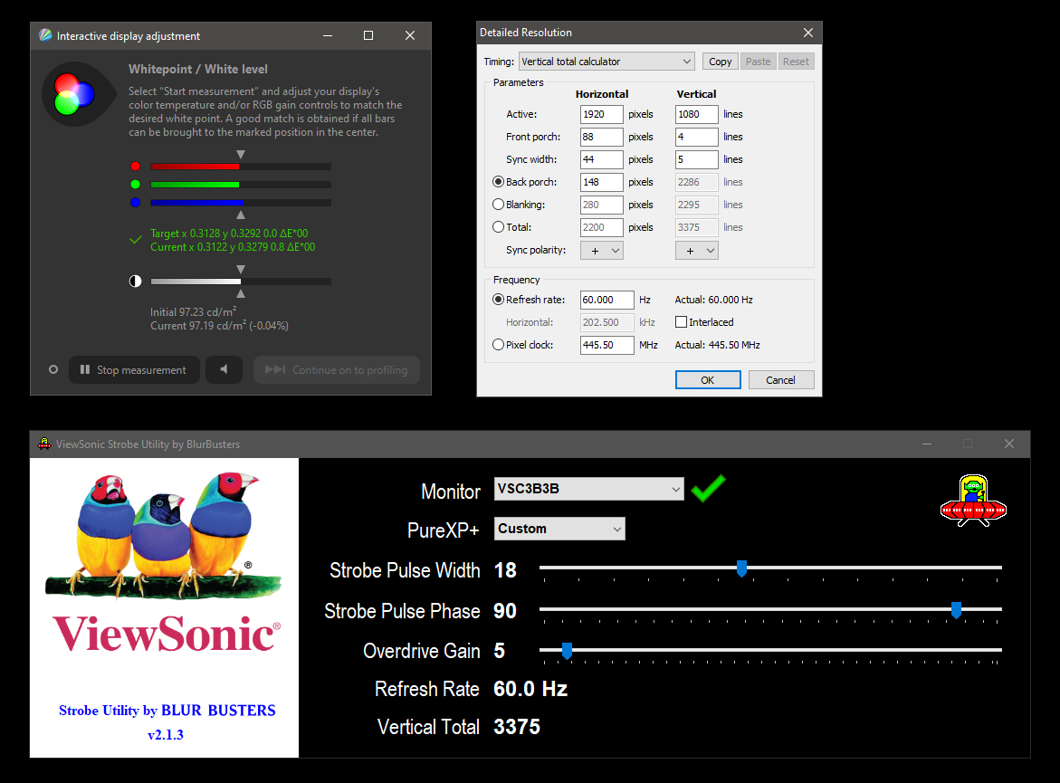1060x783 pixels.
Task: Click the contrast icon beside the brightness slider
Action: (135, 281)
